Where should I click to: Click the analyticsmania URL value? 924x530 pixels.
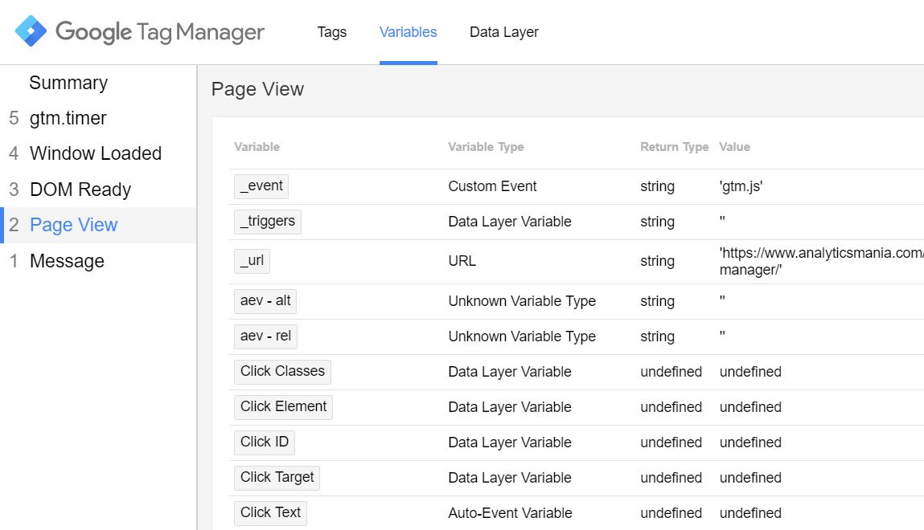[x=820, y=262]
